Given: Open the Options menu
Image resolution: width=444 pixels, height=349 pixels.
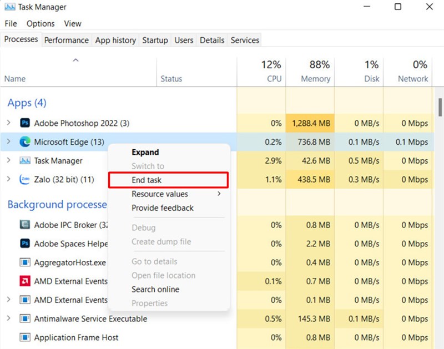Looking at the screenshot, I should click(x=41, y=23).
